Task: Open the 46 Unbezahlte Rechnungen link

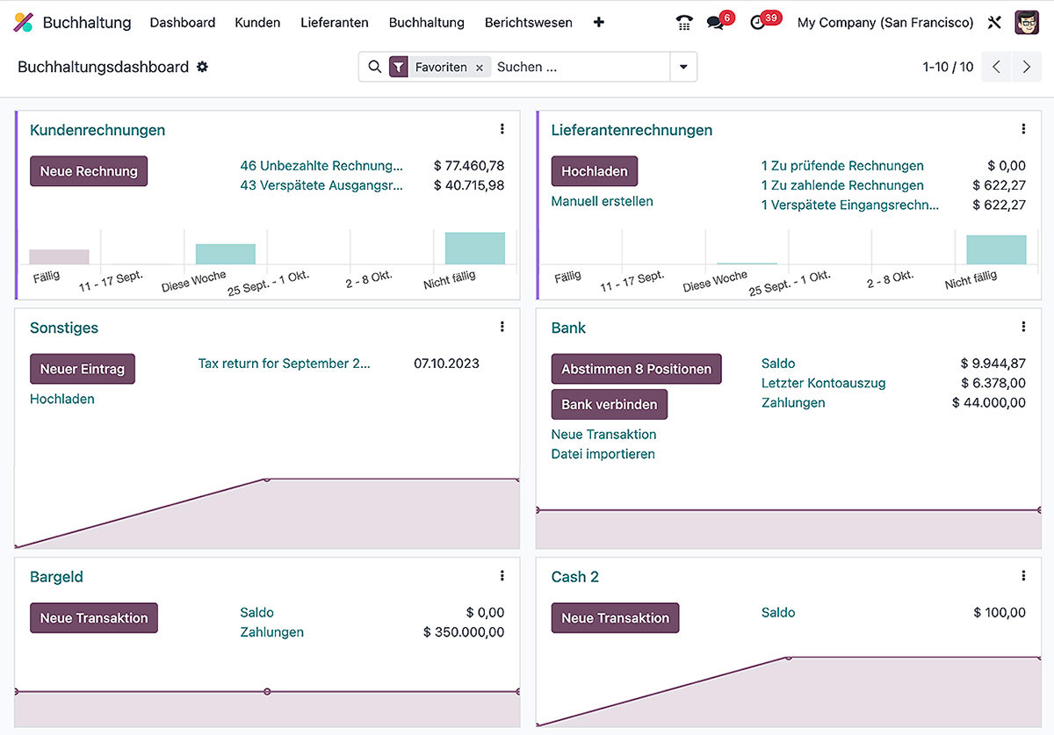Action: coord(321,165)
